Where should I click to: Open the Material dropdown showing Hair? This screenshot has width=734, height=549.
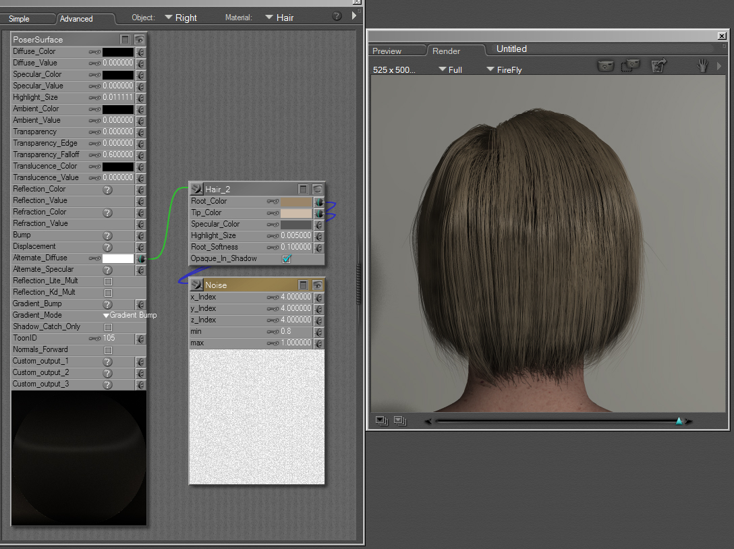point(279,18)
